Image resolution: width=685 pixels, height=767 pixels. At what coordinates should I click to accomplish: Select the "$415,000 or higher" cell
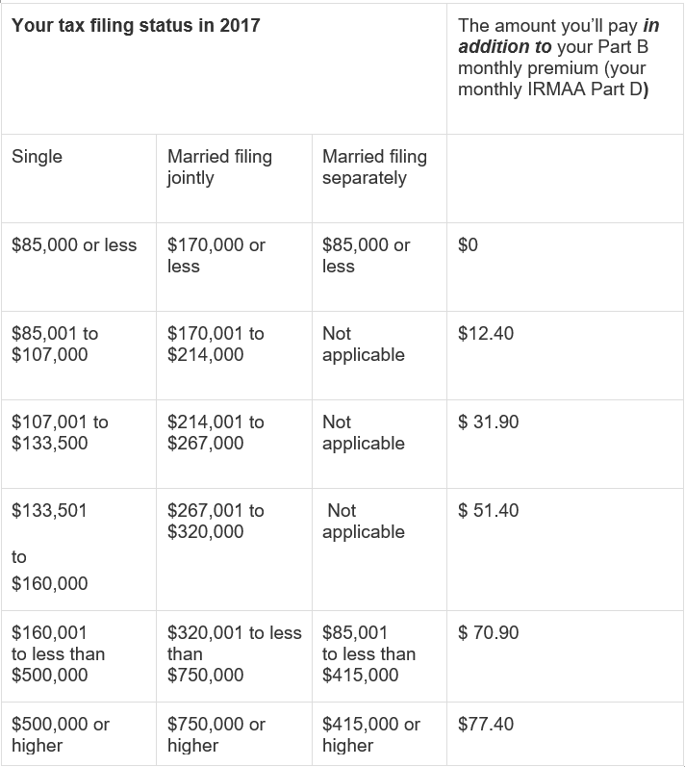[x=371, y=734]
